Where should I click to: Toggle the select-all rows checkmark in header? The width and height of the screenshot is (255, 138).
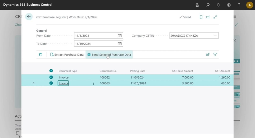point(51,71)
